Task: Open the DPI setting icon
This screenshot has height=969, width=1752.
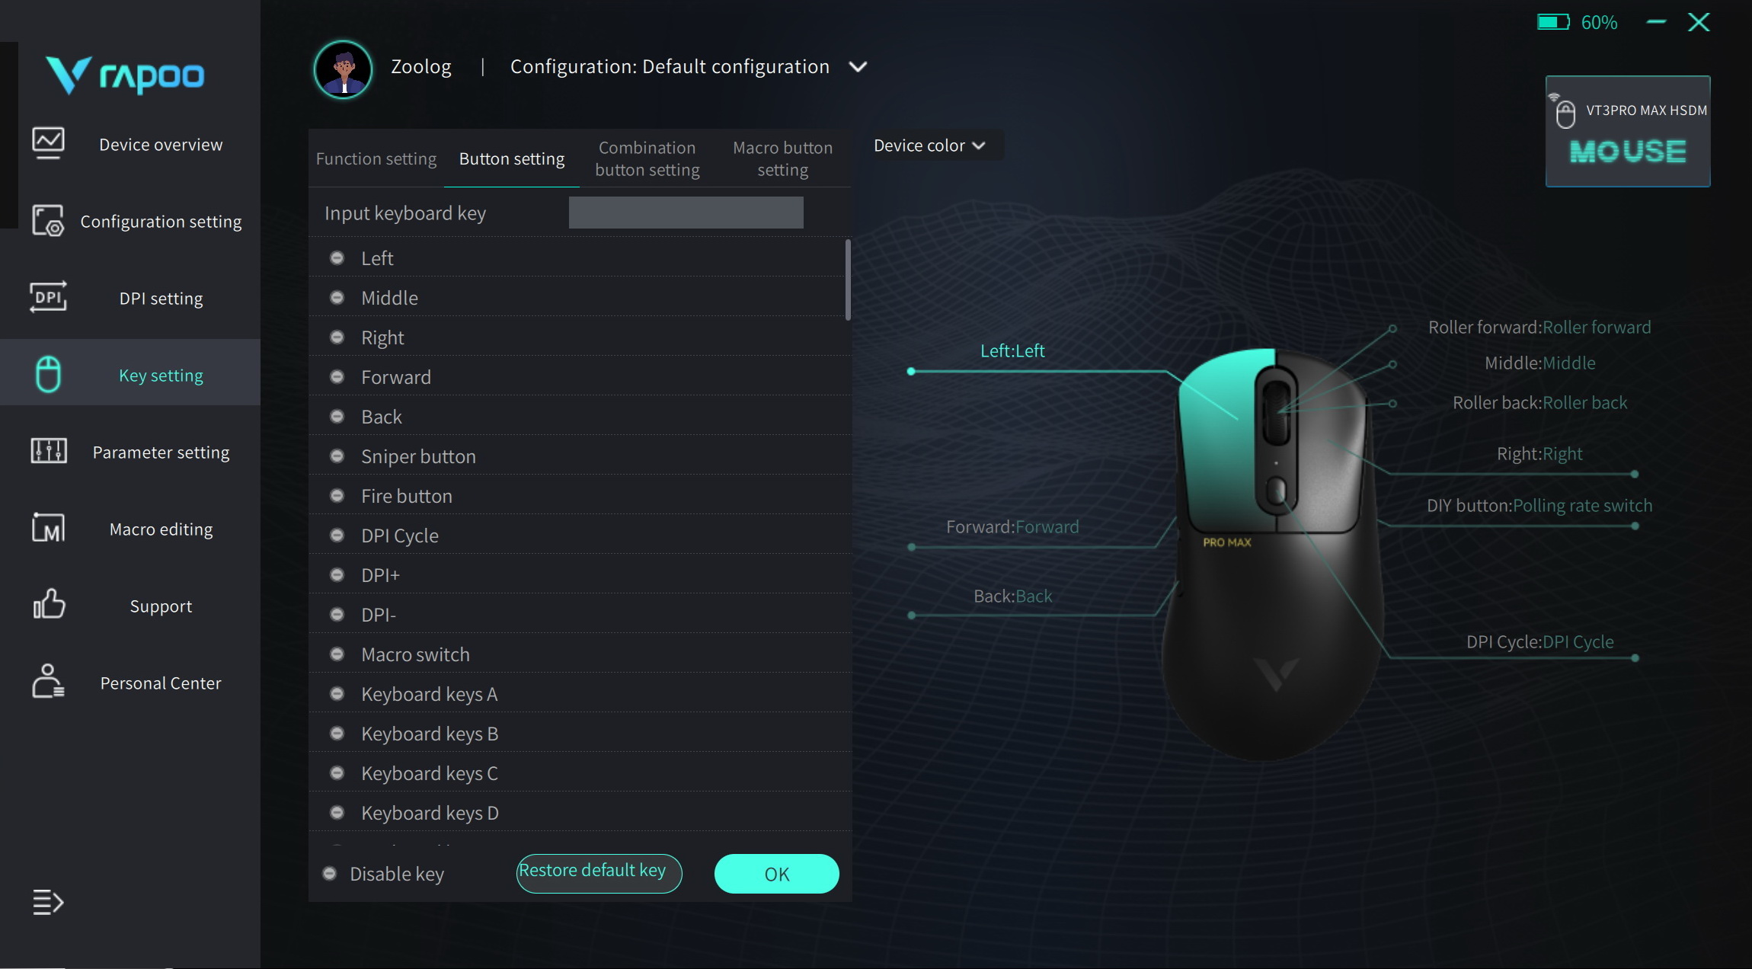Action: coord(48,297)
